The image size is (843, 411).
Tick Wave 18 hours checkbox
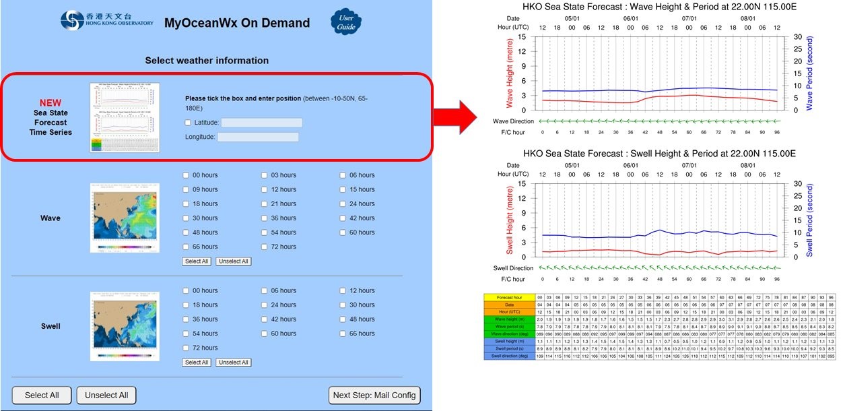(x=187, y=203)
